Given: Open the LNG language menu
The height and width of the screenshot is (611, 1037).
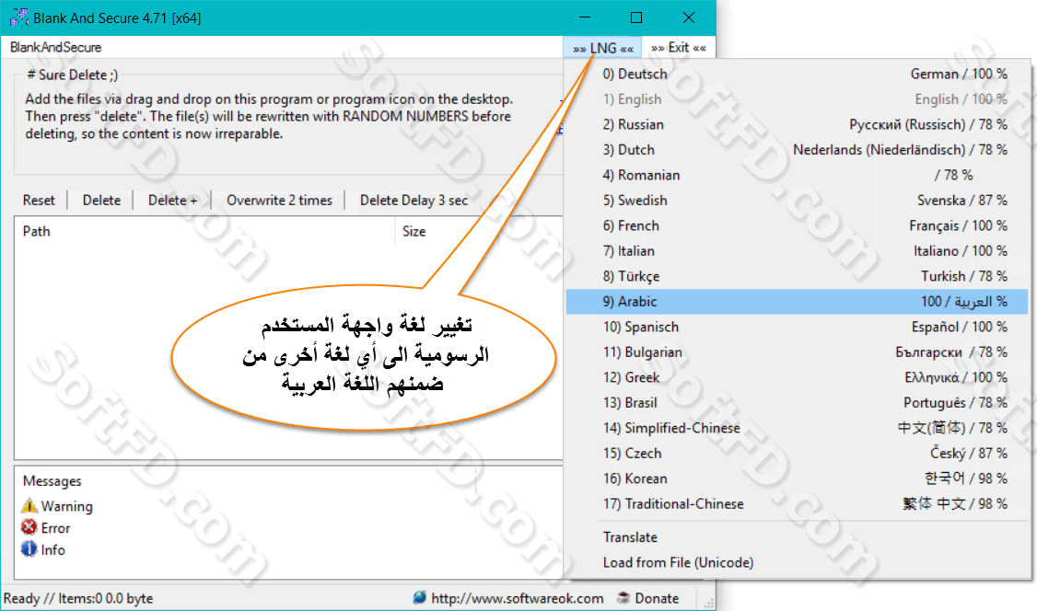Looking at the screenshot, I should click(603, 48).
